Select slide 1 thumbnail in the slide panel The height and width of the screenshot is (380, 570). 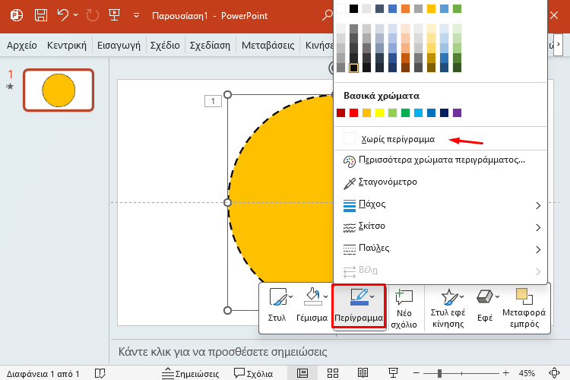click(x=59, y=90)
